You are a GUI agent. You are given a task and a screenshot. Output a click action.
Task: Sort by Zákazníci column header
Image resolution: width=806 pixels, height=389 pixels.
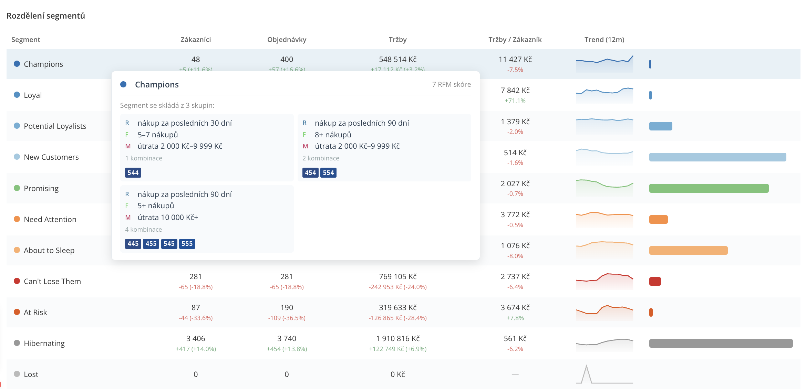coord(196,40)
